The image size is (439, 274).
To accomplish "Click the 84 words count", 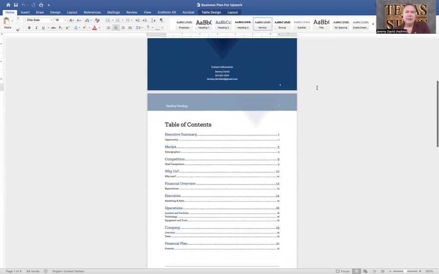I will (x=33, y=271).
